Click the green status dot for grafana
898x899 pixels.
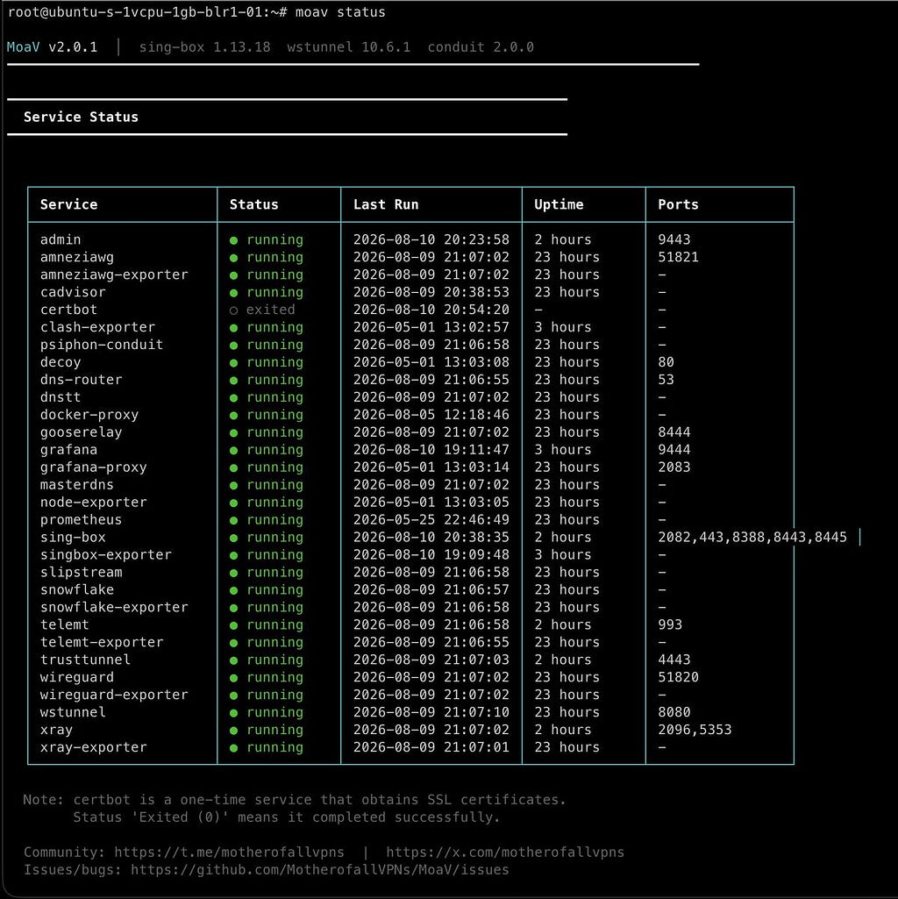233,450
